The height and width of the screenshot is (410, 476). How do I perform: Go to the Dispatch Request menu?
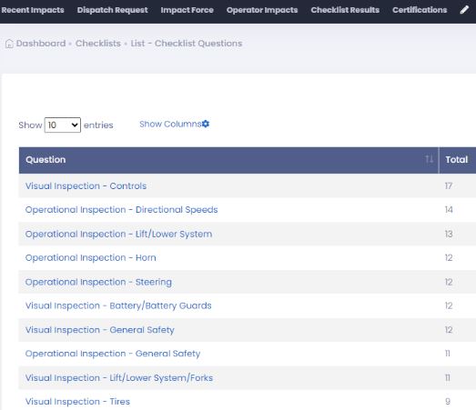point(112,10)
